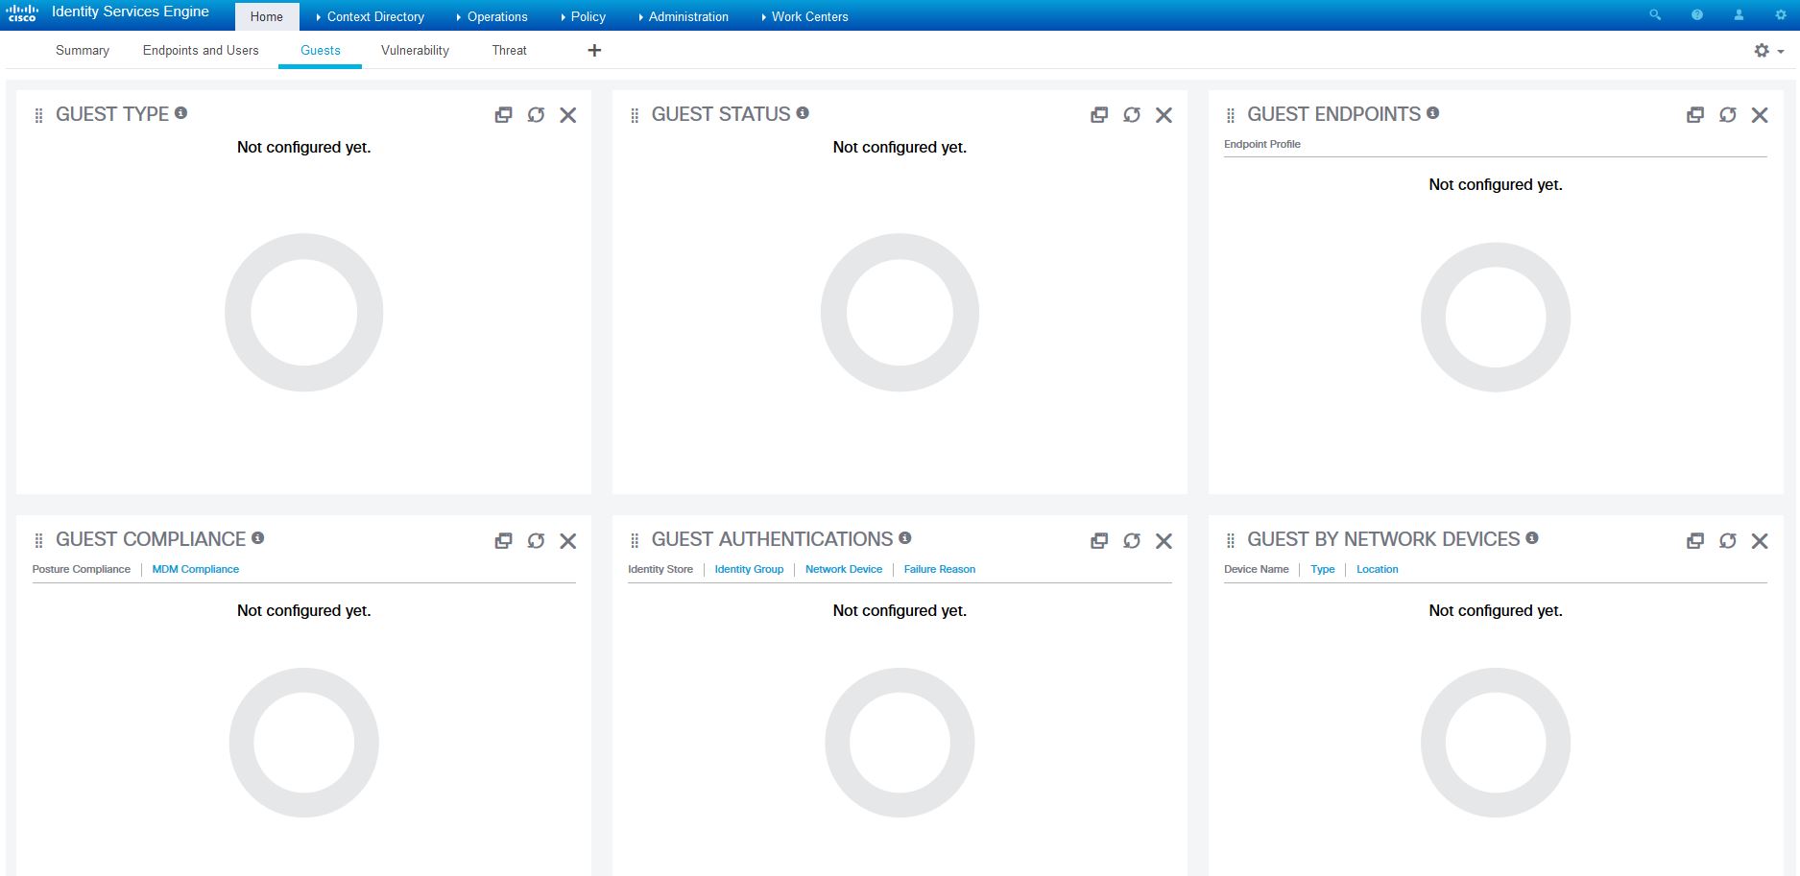Click the Guest Compliance info icon

(x=258, y=537)
